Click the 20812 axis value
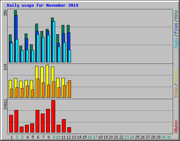Image resolution: width=180 pixels, height=141 pixels. [5, 104]
